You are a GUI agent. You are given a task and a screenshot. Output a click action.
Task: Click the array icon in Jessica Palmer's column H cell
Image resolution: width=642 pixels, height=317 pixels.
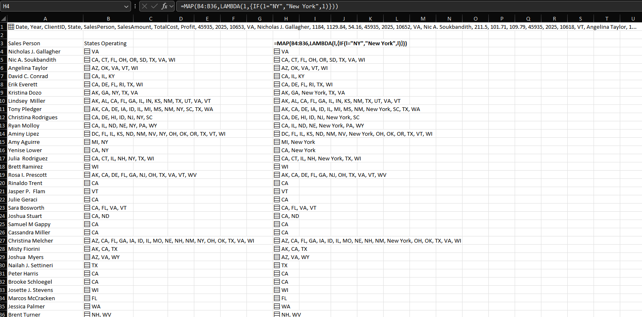tap(277, 306)
